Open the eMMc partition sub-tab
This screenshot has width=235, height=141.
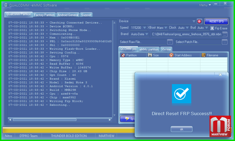point(149,49)
